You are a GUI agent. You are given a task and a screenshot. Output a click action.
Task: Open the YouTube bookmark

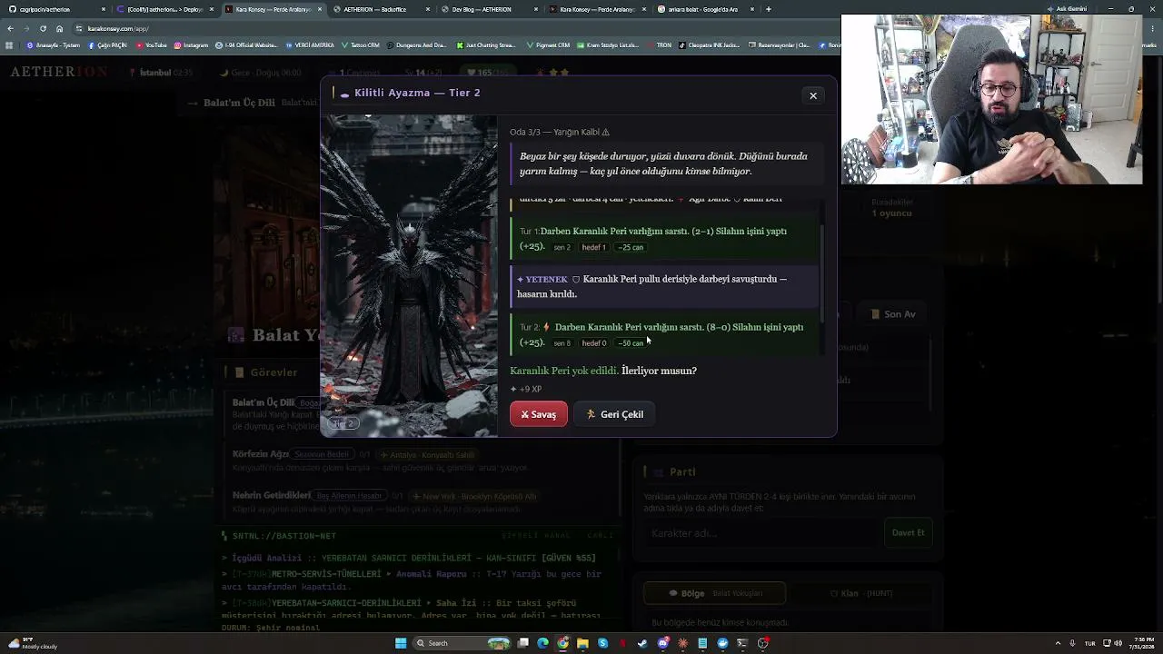[152, 45]
